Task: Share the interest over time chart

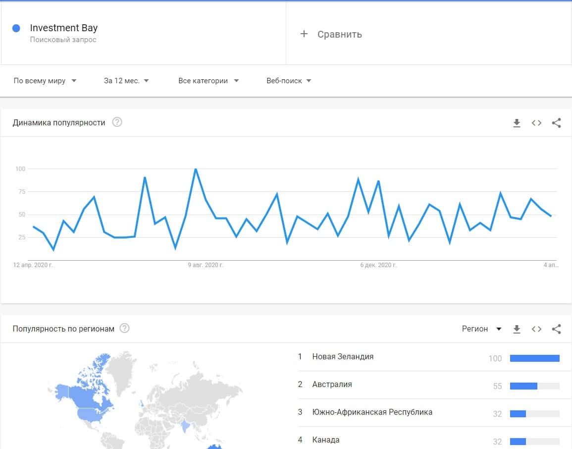Action: pyautogui.click(x=556, y=123)
